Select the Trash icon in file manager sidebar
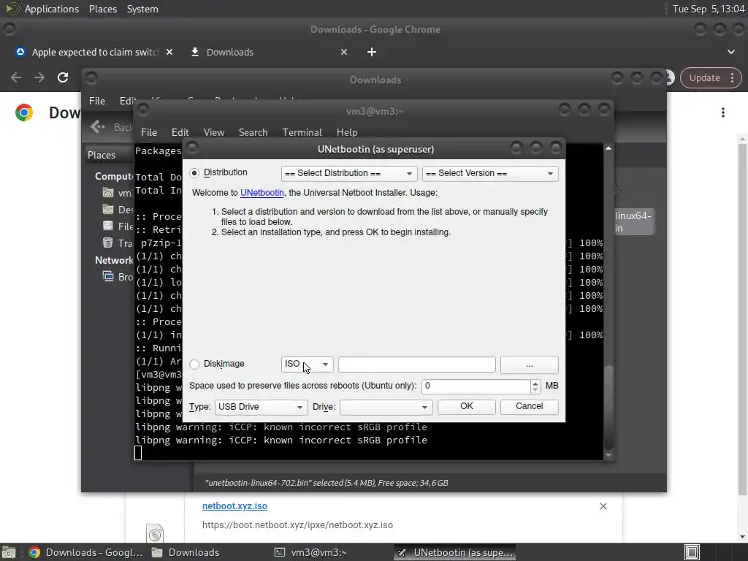Viewport: 748px width, 561px height. coord(108,243)
